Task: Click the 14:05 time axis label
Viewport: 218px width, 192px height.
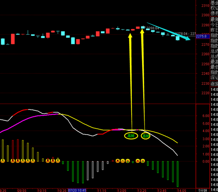Action: 182,190
